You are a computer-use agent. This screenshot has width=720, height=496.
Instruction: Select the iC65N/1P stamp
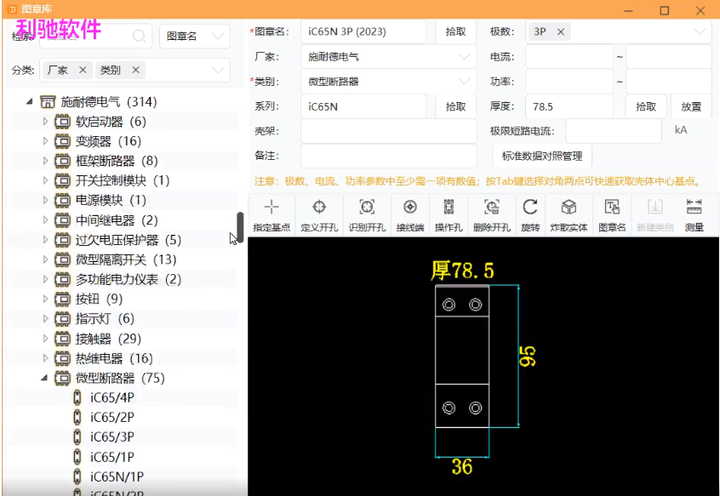coord(117,476)
